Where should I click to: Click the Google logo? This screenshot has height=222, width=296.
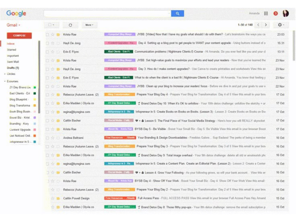coord(16,13)
